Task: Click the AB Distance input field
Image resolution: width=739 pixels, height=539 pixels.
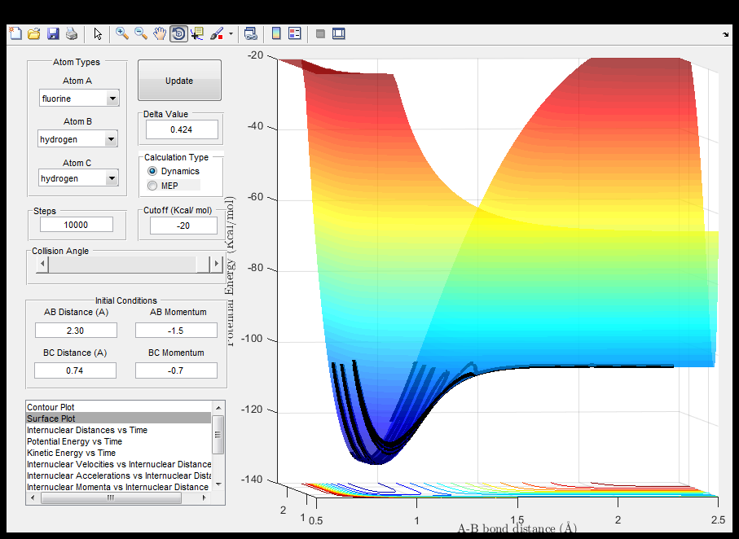Action: (76, 331)
